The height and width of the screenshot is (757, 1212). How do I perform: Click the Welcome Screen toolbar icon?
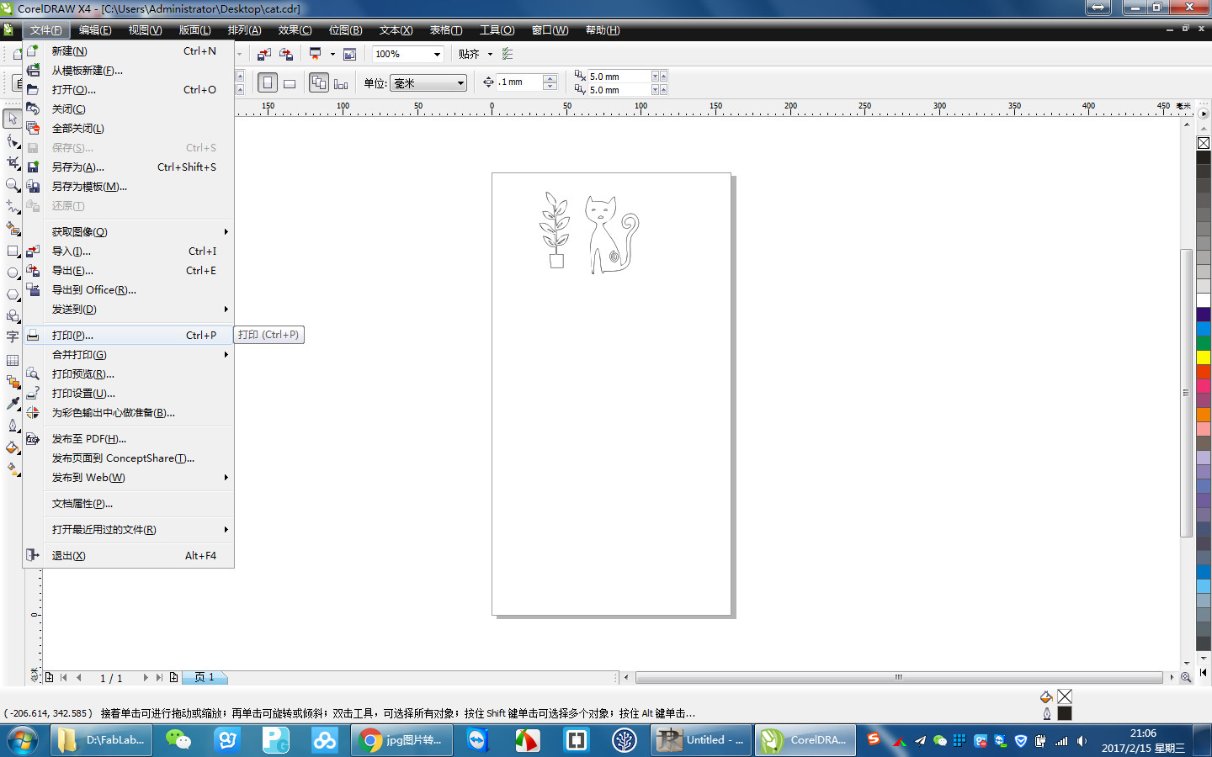tap(349, 54)
